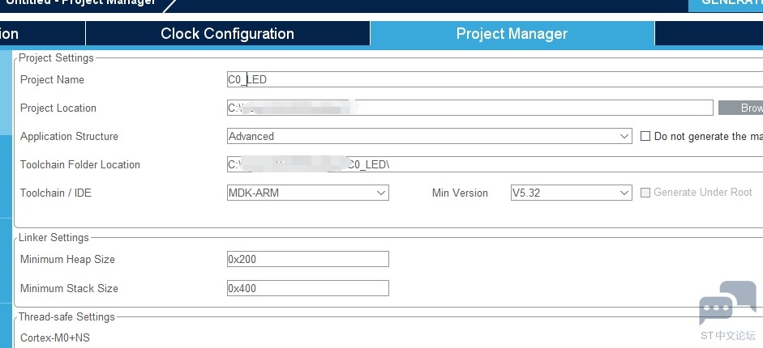This screenshot has height=348, width=763.
Task: Click the Toolchain / IDE dropdown arrow
Action: pos(381,193)
